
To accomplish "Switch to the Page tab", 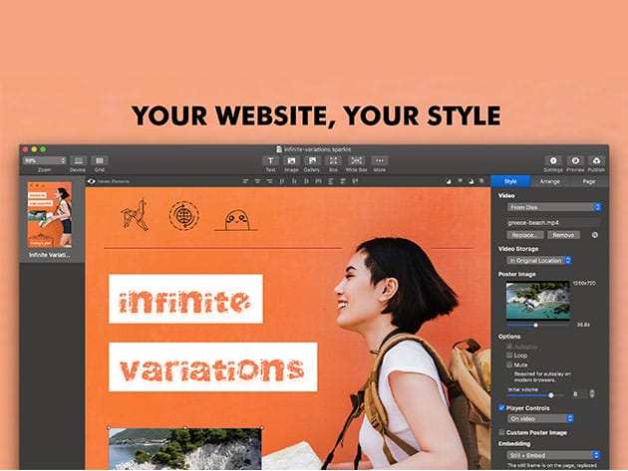I will point(588,181).
